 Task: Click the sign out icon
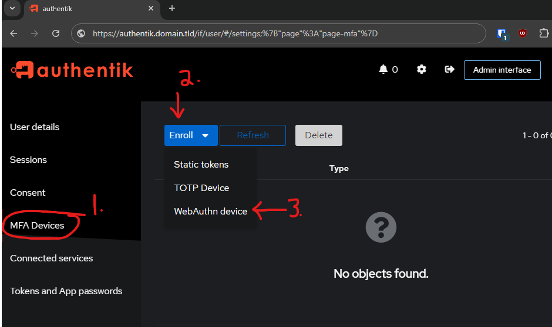coord(450,69)
